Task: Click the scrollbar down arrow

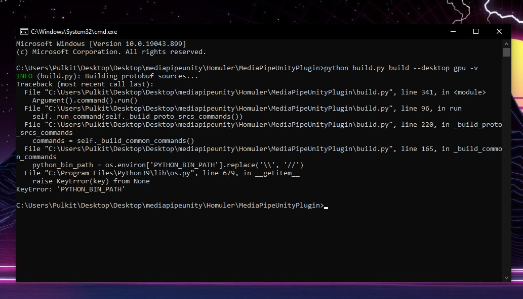Action: 507,277
